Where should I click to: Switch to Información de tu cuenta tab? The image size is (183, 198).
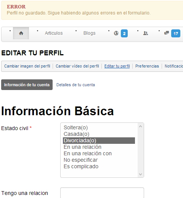coord(27,85)
